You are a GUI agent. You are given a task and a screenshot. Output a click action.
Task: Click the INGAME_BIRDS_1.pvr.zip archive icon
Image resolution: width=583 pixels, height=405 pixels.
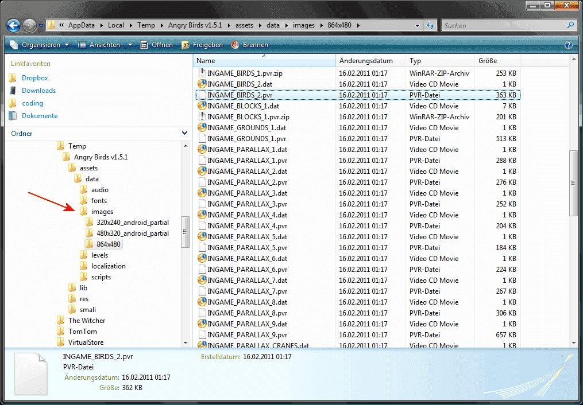(x=202, y=73)
